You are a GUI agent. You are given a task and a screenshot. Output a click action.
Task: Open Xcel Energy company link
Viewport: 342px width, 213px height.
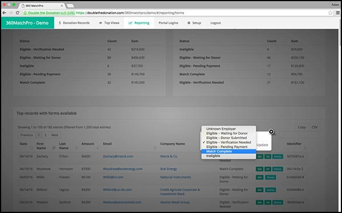(169, 169)
